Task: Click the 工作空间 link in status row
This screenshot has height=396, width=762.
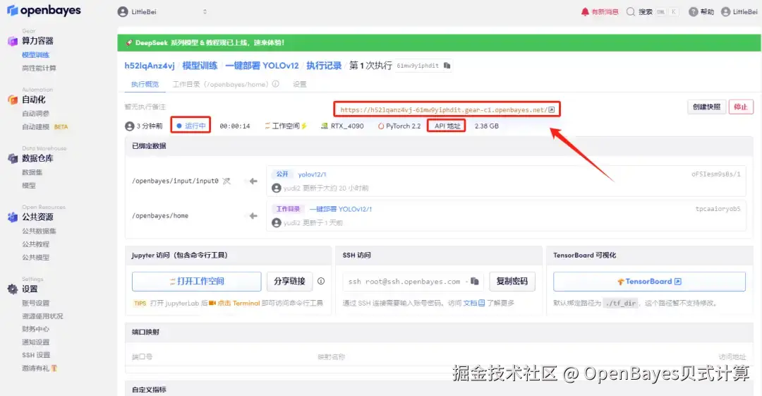Action: (286, 126)
